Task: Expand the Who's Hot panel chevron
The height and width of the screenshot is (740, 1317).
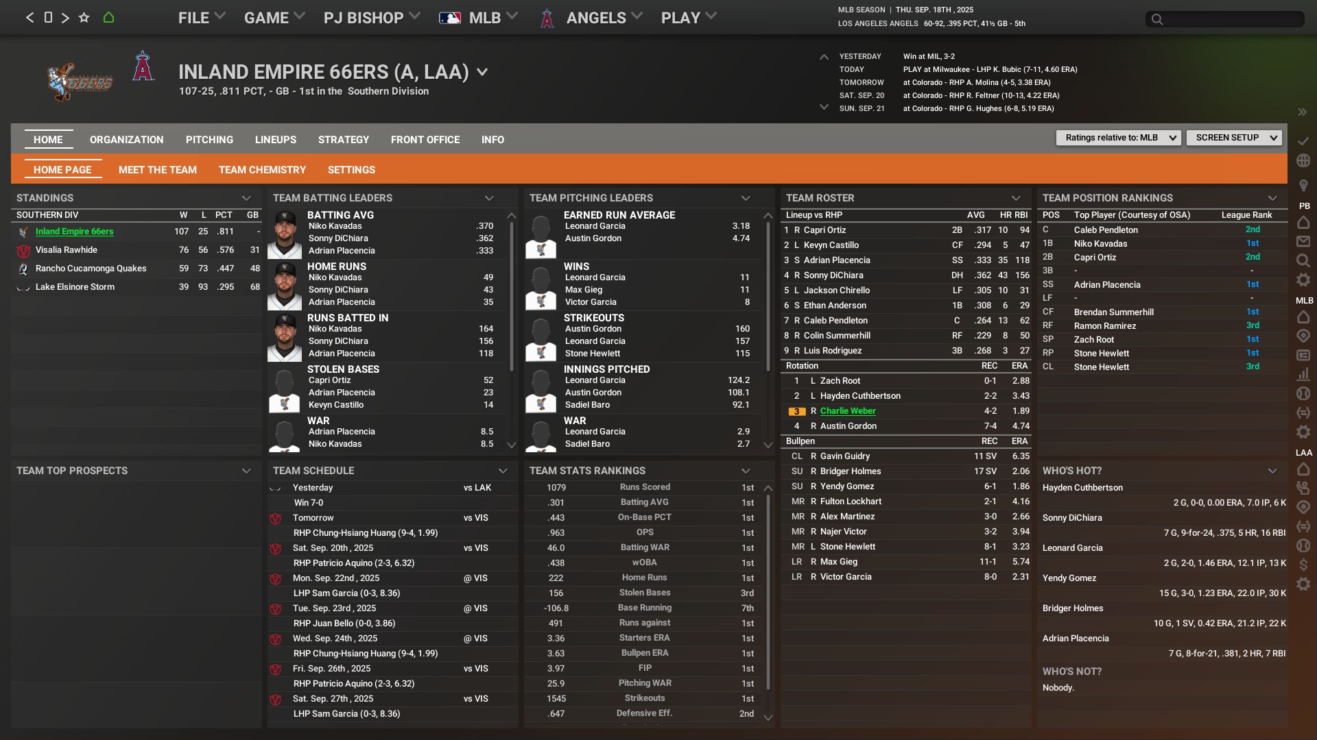Action: [x=1272, y=471]
